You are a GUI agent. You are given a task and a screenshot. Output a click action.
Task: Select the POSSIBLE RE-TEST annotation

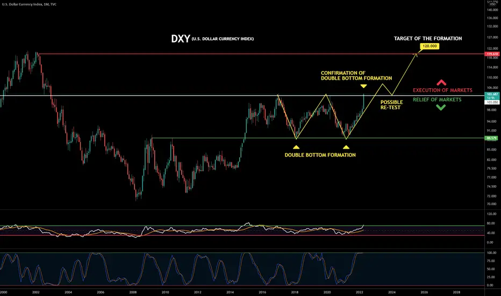pyautogui.click(x=391, y=105)
